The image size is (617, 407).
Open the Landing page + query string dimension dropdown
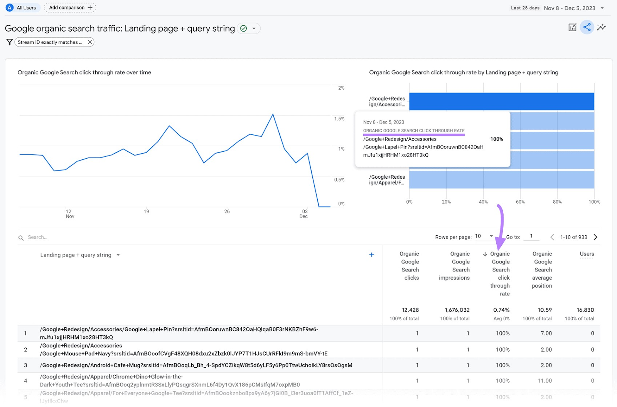coord(80,255)
